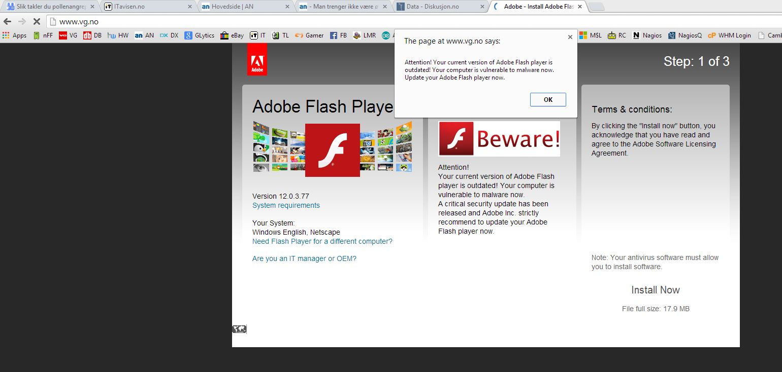Click the browser back arrow

pyautogui.click(x=8, y=22)
